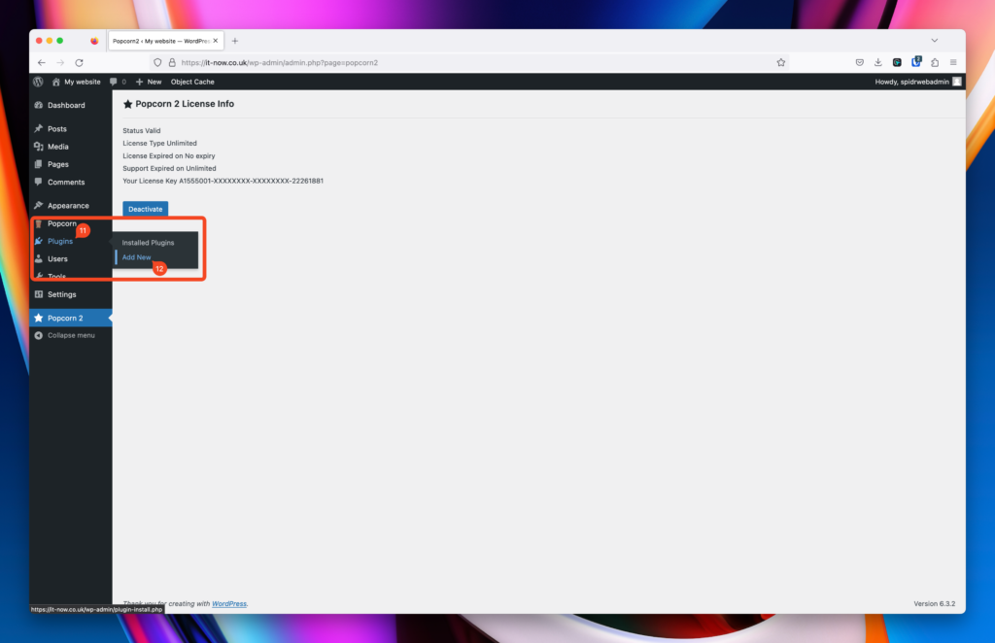Click the WordPress logo in admin bar
The width and height of the screenshot is (995, 643).
(38, 82)
